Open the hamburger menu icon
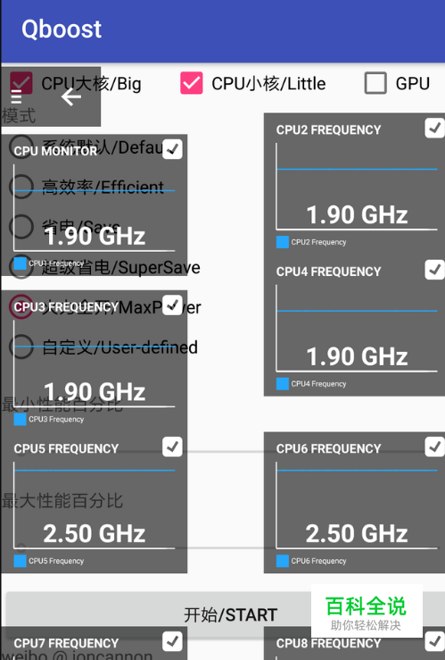445x660 pixels. click(x=16, y=97)
